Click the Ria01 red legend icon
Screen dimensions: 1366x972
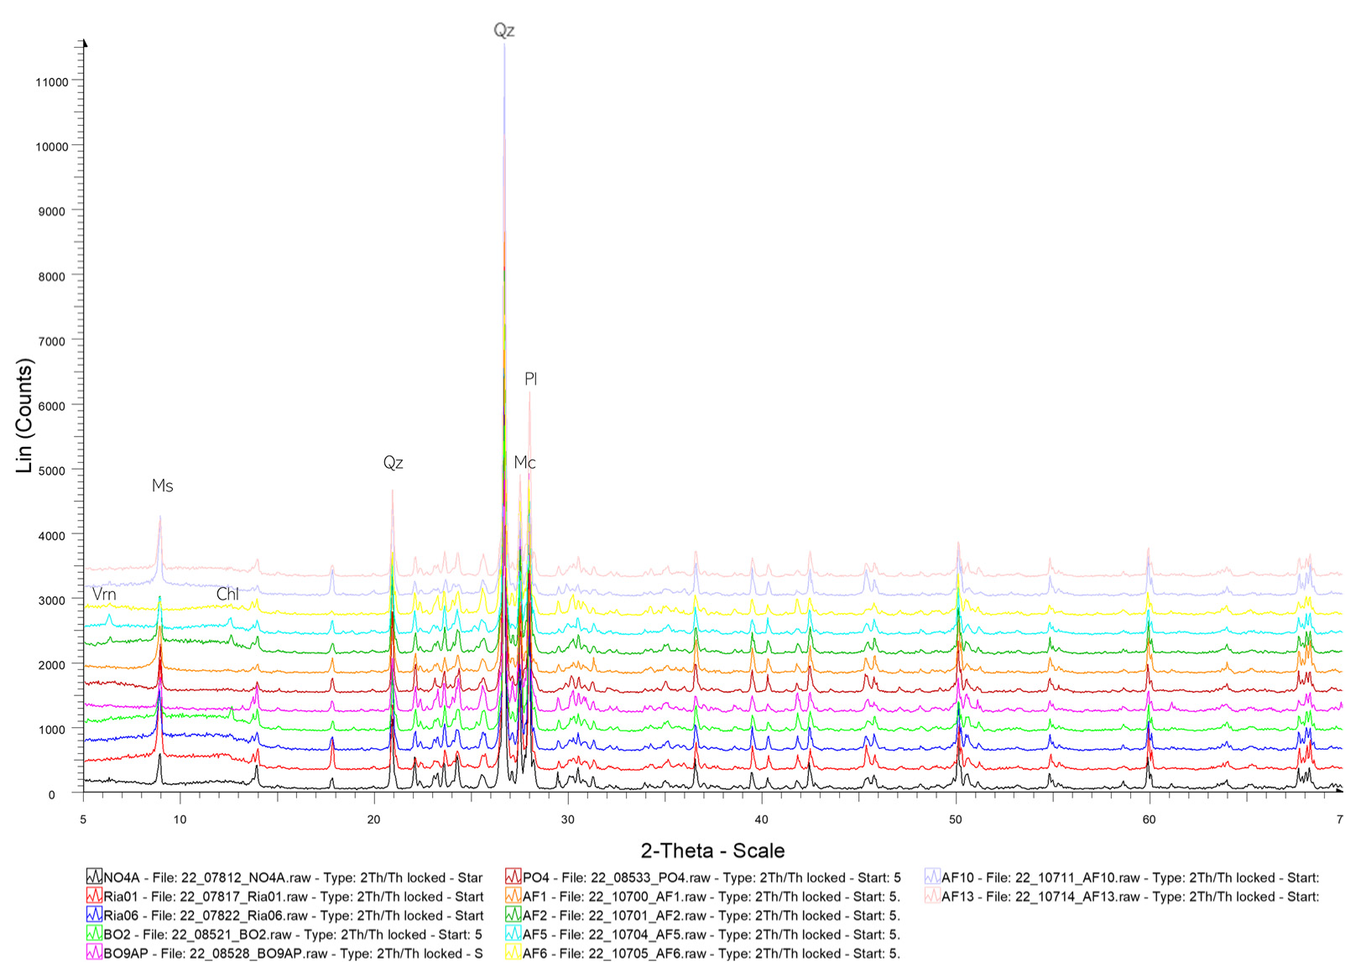pyautogui.click(x=94, y=897)
